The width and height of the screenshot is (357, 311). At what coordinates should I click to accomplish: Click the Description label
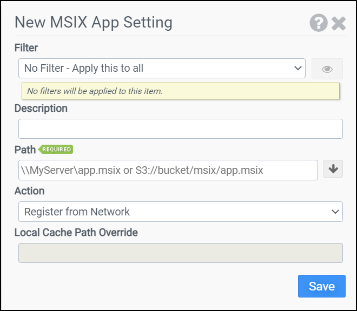41,109
